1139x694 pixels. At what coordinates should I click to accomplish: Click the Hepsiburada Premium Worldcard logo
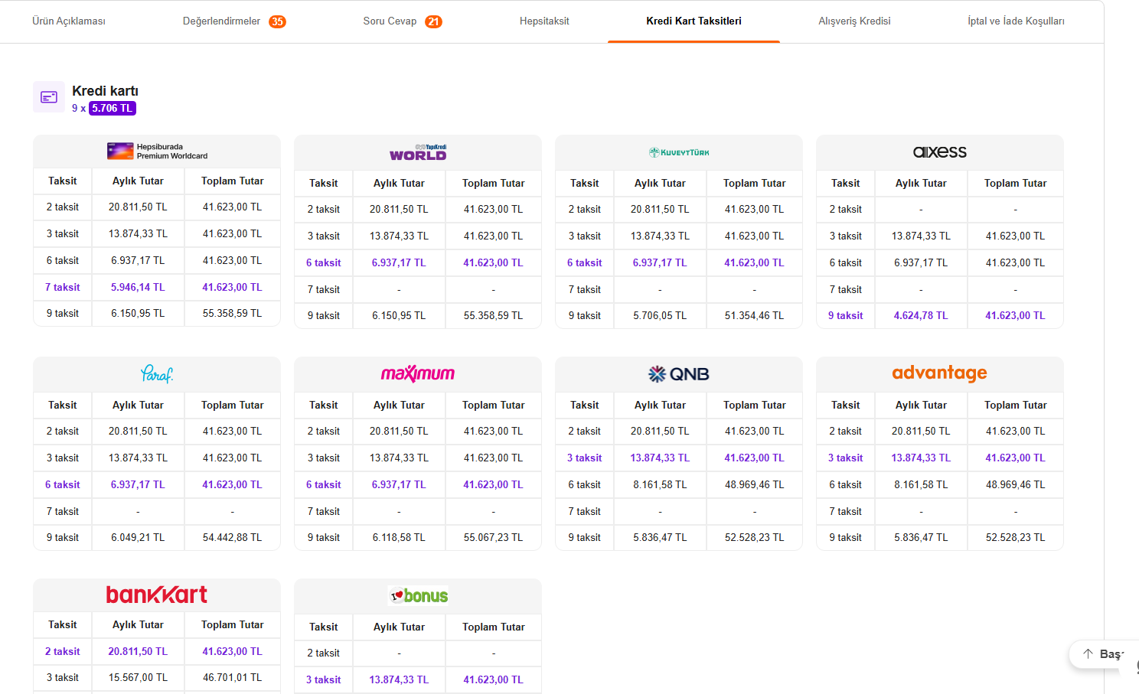[157, 152]
